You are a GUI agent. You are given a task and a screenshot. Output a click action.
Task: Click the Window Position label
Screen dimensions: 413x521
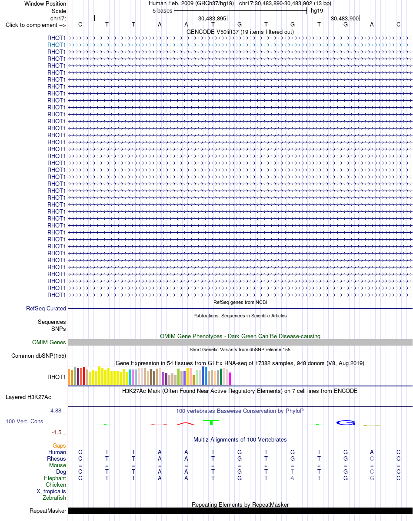[x=45, y=4]
